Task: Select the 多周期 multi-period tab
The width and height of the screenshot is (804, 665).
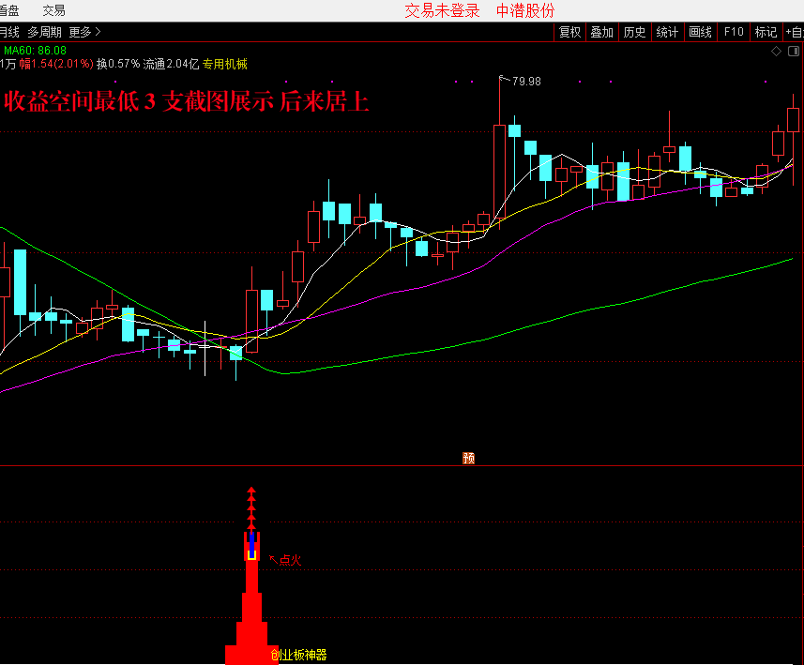Action: click(x=45, y=32)
